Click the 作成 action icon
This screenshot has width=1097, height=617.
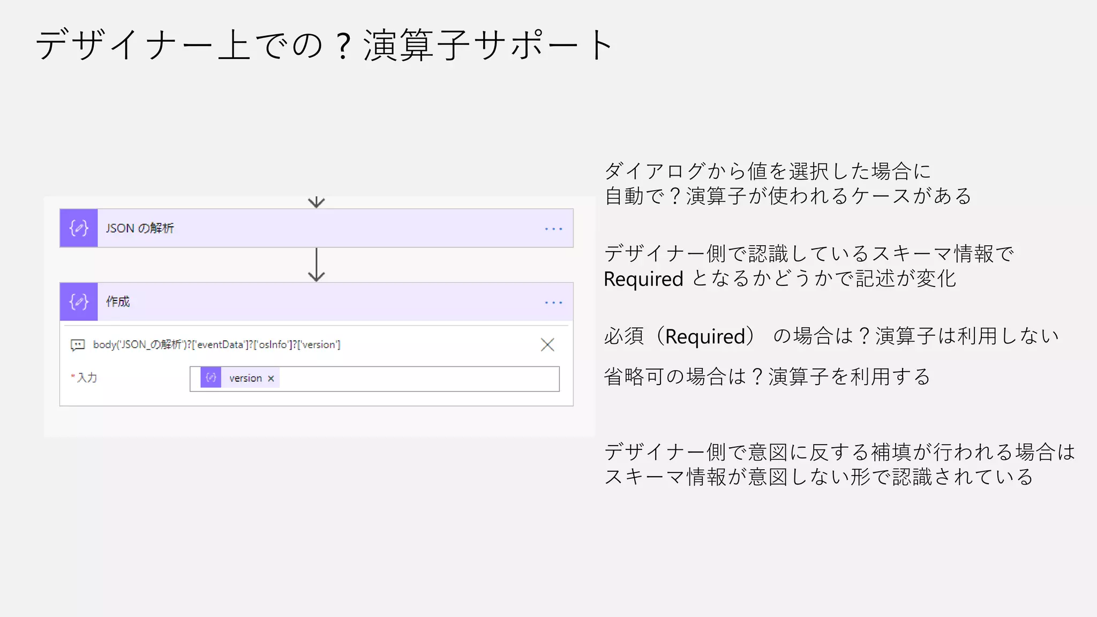pyautogui.click(x=79, y=302)
